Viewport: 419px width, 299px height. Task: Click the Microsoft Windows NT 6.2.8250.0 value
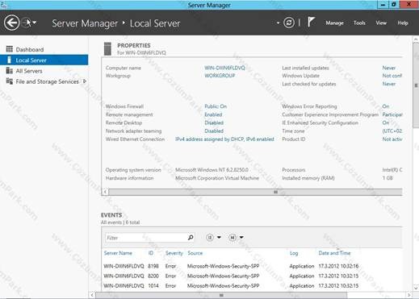212,170
